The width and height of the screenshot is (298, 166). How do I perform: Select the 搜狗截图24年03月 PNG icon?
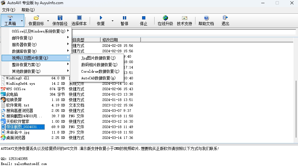click(3, 116)
